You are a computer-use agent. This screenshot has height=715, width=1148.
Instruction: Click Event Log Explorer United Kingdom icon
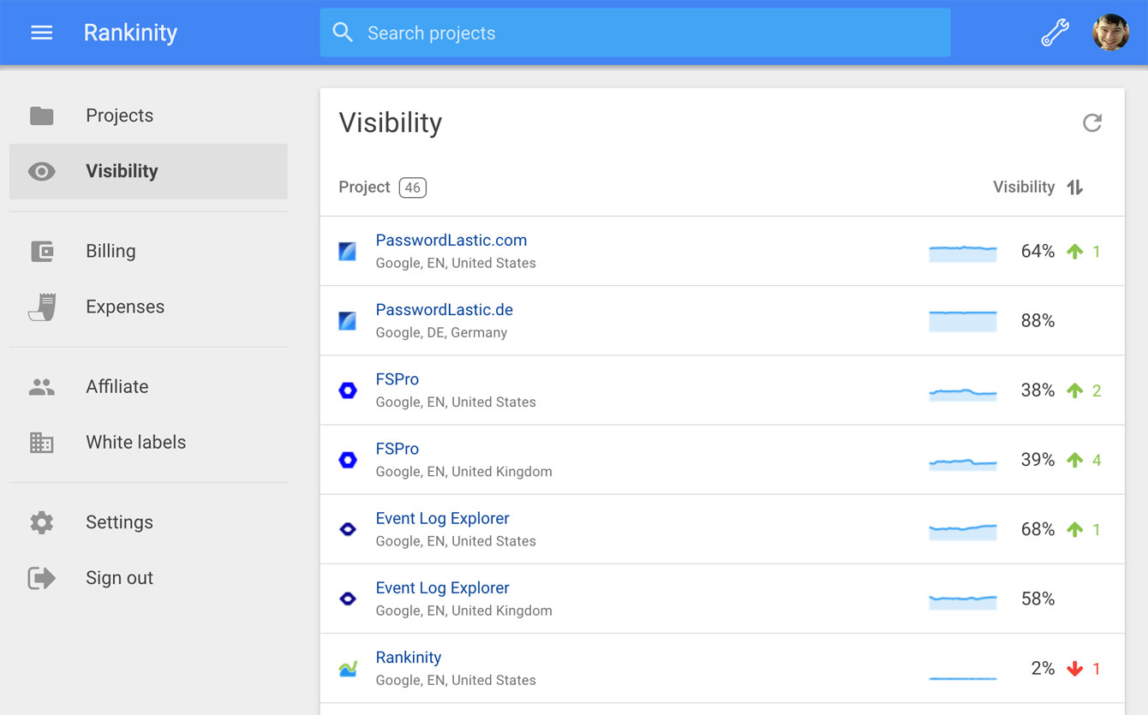coord(348,599)
